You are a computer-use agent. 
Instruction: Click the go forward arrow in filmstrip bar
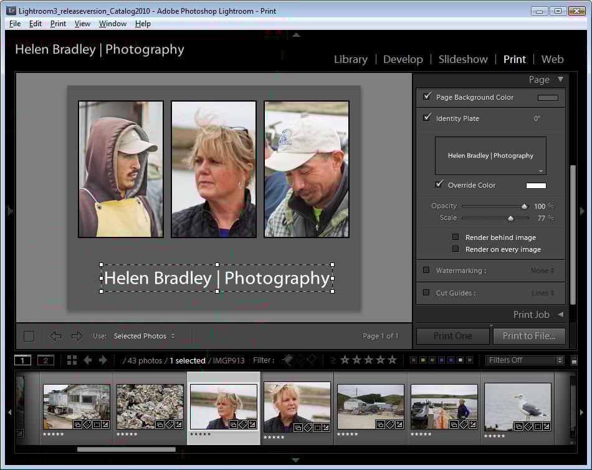103,360
